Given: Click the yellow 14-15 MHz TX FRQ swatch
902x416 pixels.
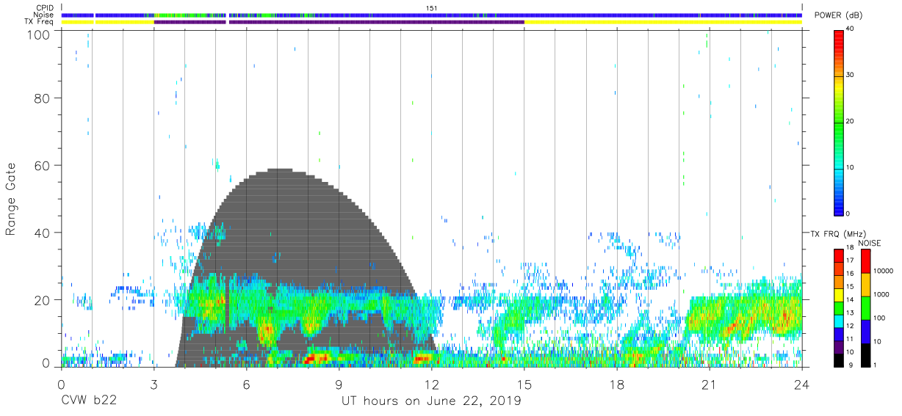Looking at the screenshot, I should 838,293.
